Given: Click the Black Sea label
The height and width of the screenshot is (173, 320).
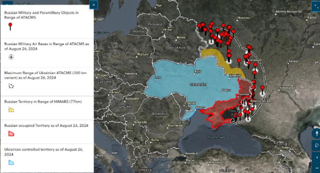Looking at the screenshot, I should click(217, 137).
